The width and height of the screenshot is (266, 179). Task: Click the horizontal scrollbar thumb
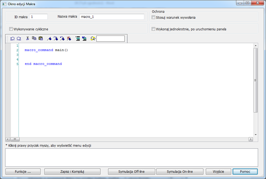(15, 139)
